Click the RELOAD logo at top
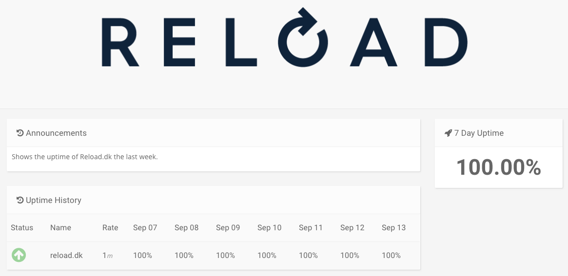568x276 pixels. point(284,37)
